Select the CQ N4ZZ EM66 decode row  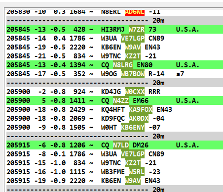tap(114, 100)
